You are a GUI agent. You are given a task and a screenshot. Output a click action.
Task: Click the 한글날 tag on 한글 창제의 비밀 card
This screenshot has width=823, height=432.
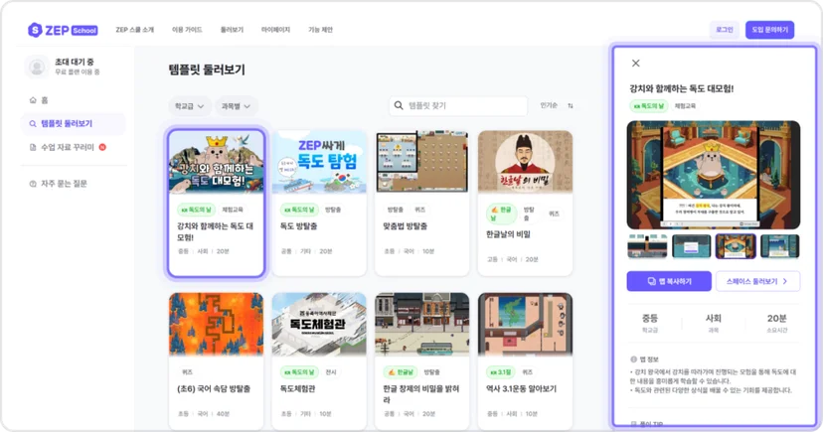click(400, 372)
